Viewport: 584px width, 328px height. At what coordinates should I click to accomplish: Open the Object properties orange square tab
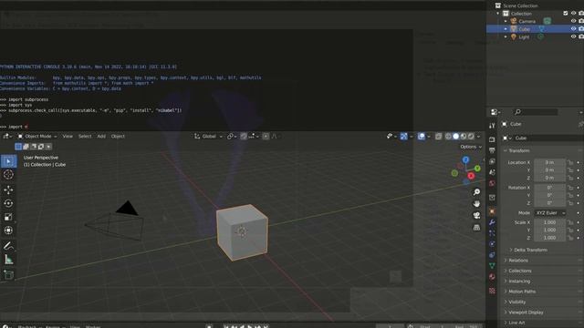[x=492, y=211]
